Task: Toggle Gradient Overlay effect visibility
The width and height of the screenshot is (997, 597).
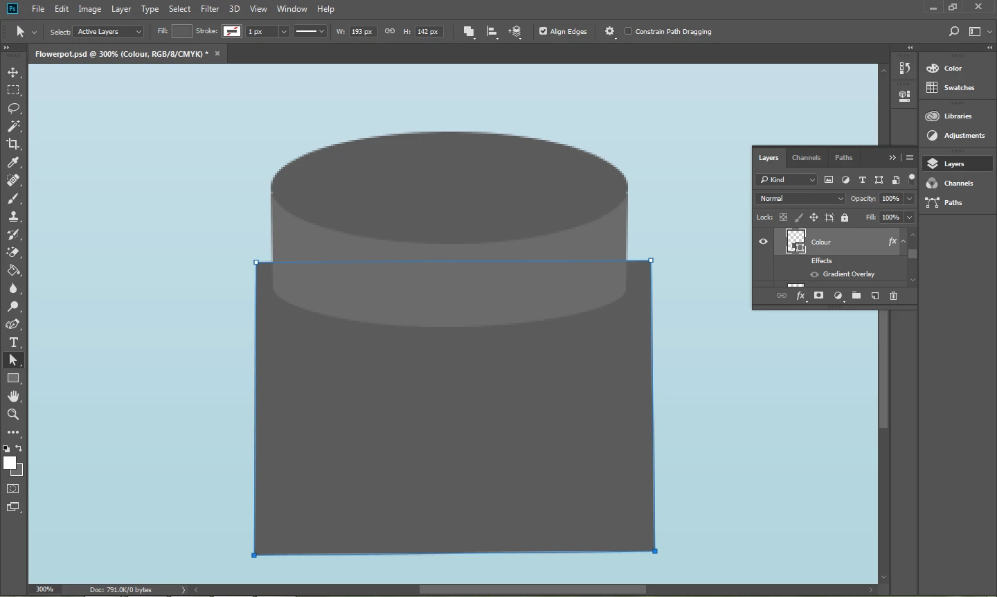Action: coord(814,274)
